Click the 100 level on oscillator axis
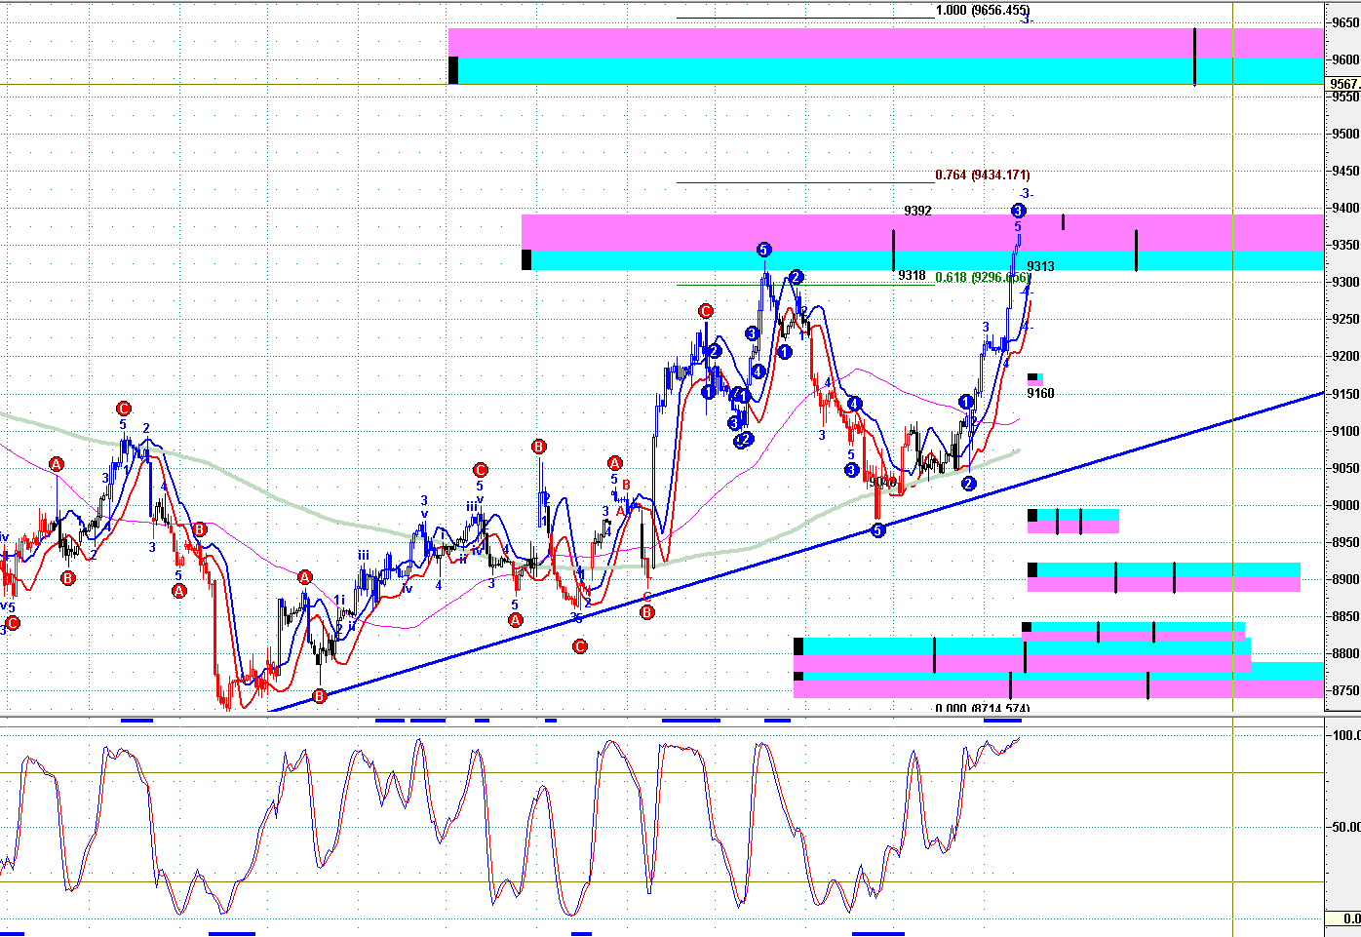This screenshot has height=937, width=1361. click(1346, 735)
